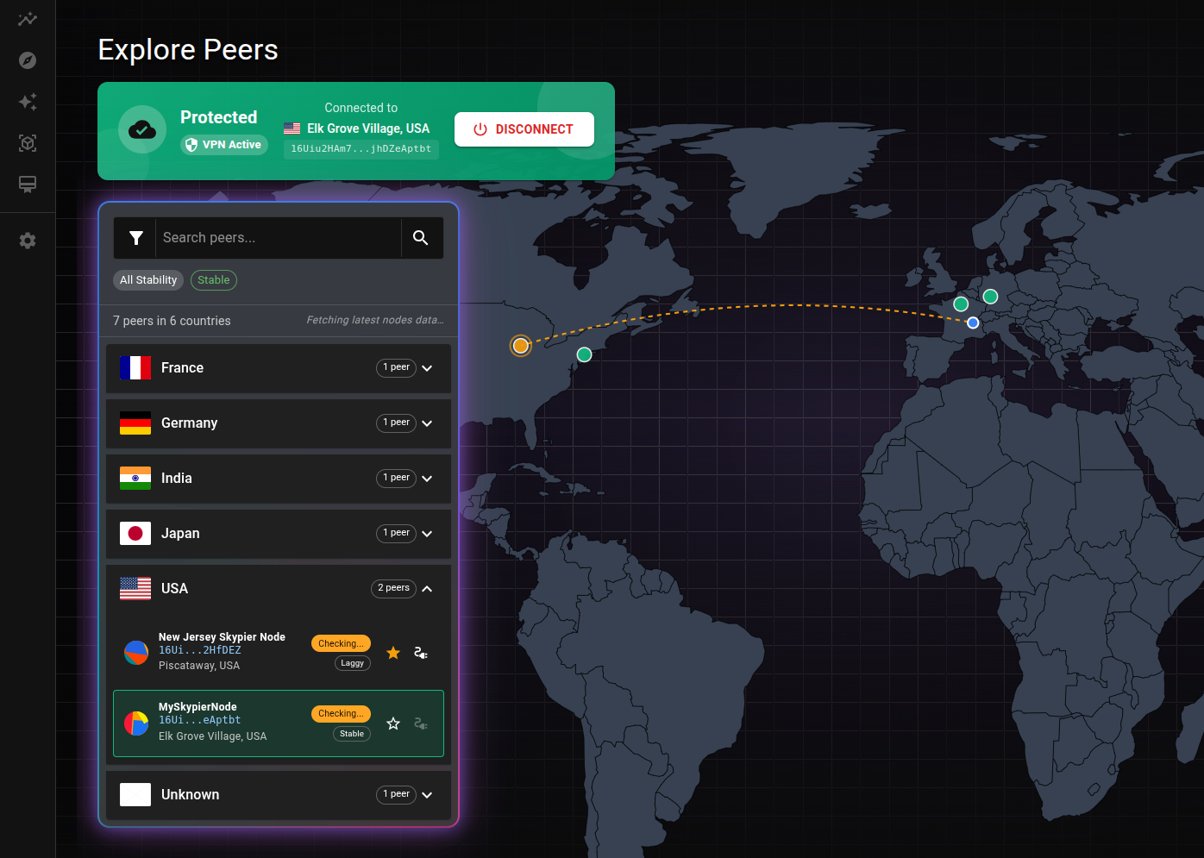Image resolution: width=1204 pixels, height=858 pixels.
Task: Expand the France peers group
Action: (x=279, y=368)
